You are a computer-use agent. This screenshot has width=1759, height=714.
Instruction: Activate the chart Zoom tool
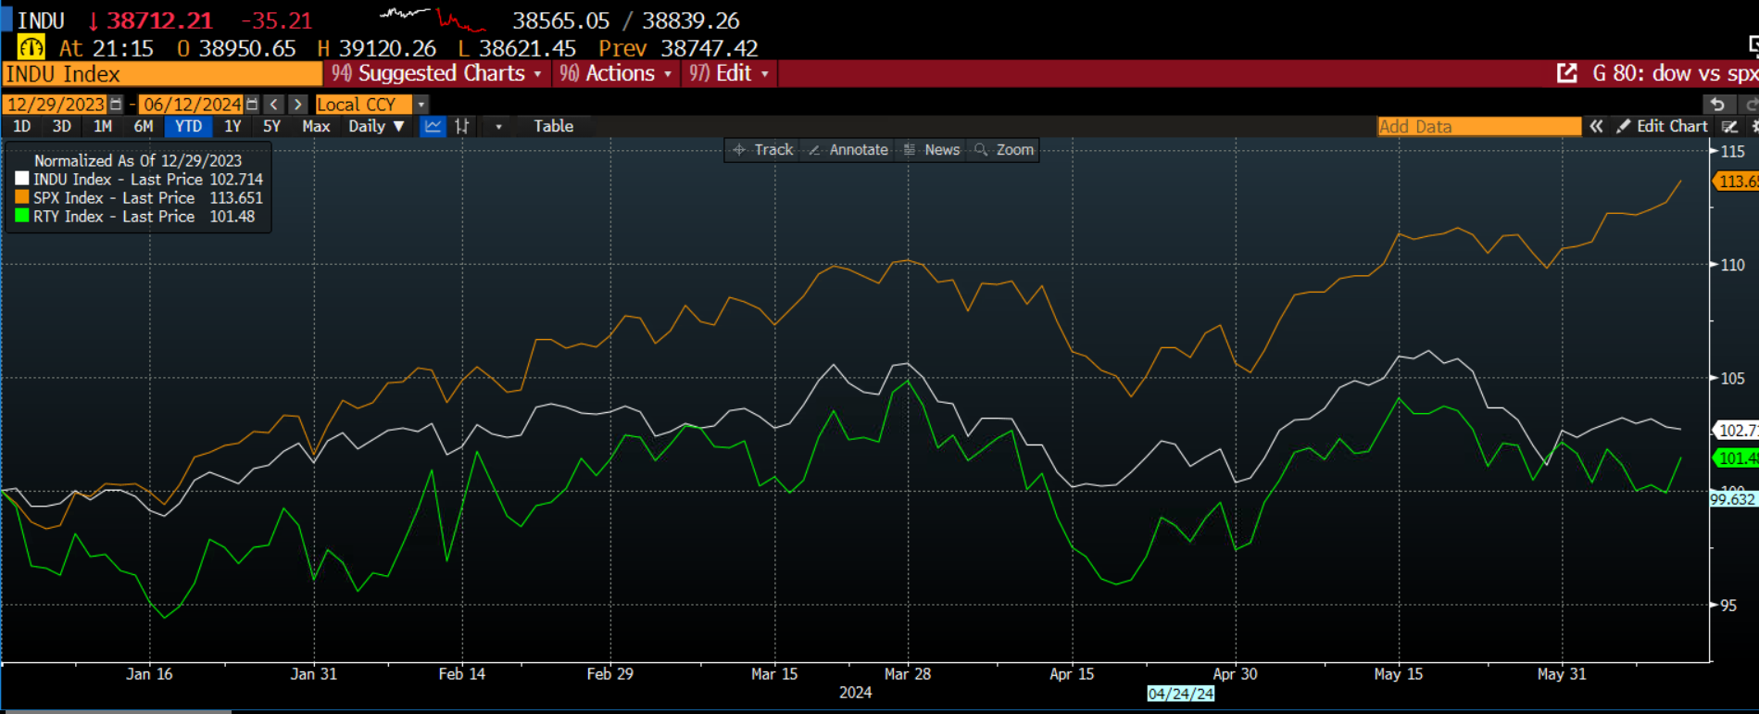[x=1004, y=150]
